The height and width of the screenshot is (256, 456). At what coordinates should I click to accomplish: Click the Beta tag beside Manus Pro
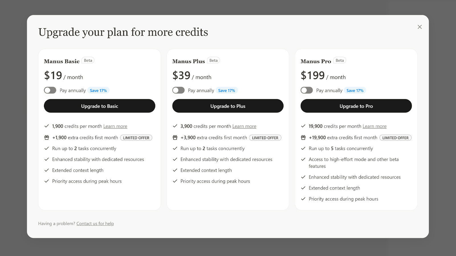339,61
